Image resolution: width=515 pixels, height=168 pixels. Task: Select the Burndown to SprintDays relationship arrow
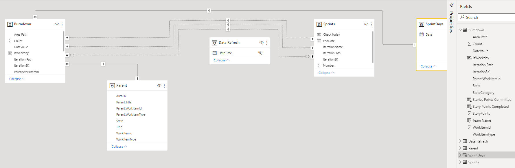[209, 11]
